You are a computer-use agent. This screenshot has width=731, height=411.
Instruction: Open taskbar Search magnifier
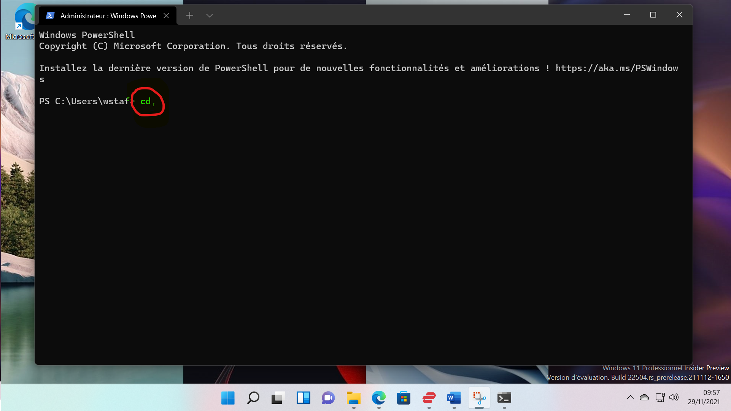[253, 398]
